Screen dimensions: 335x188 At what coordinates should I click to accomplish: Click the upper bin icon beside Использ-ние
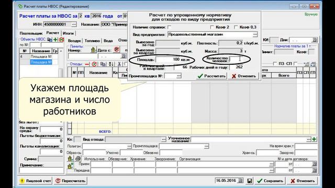(x=70, y=159)
